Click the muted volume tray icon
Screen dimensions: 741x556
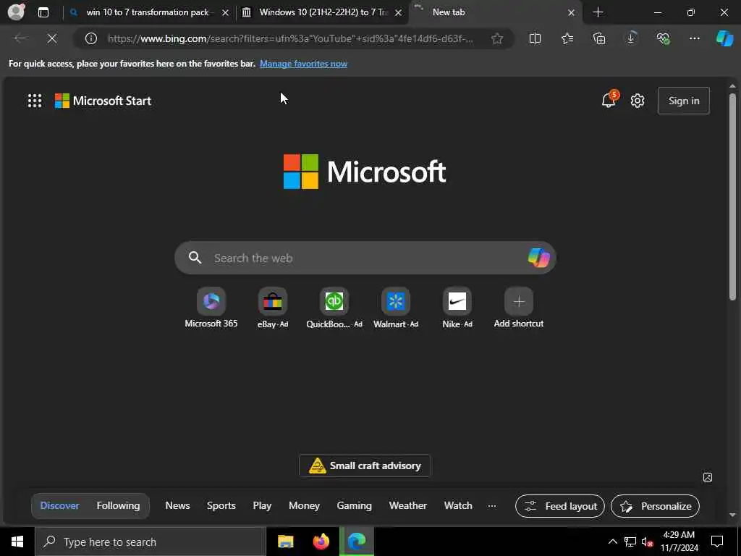pos(647,542)
